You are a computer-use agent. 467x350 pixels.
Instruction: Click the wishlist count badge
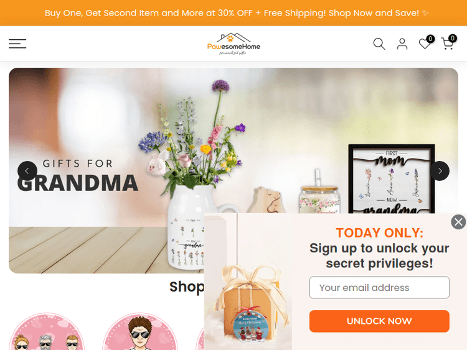click(430, 39)
